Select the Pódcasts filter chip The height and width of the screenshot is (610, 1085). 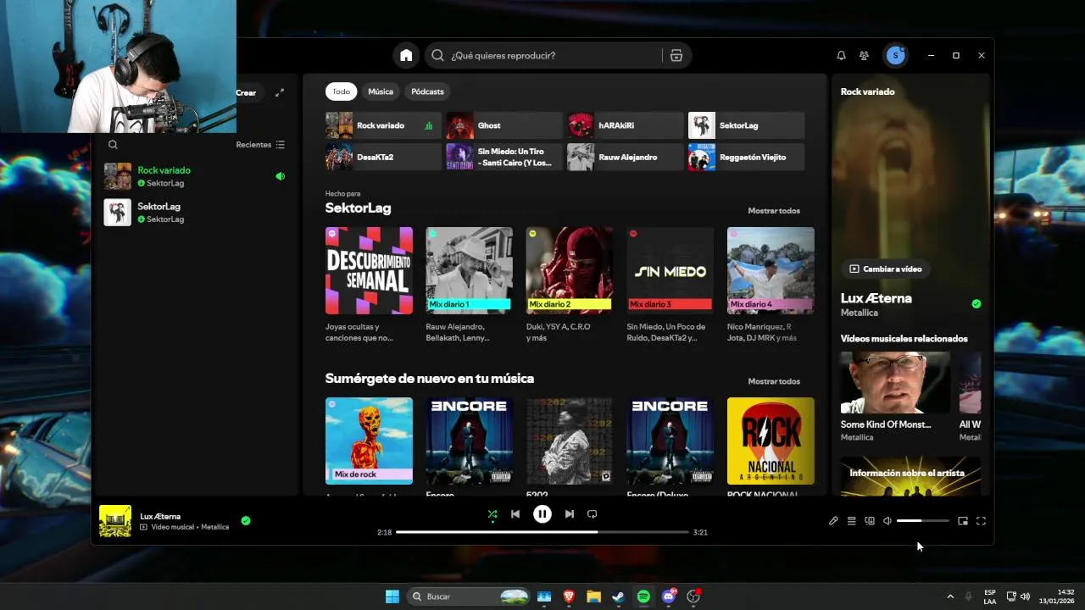(427, 91)
